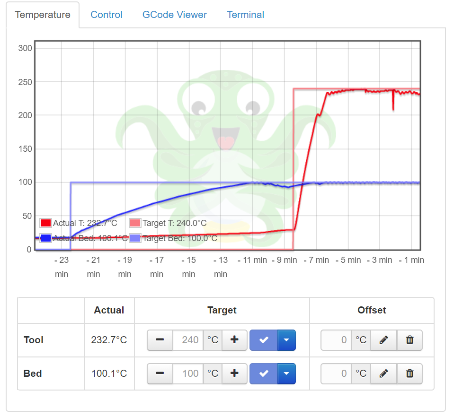This screenshot has height=417, width=454.
Task: Click the red Actual T legend swatch
Action: [45, 223]
